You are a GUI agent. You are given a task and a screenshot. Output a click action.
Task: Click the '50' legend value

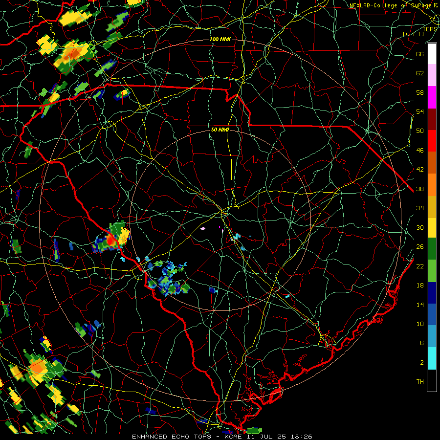(x=420, y=131)
